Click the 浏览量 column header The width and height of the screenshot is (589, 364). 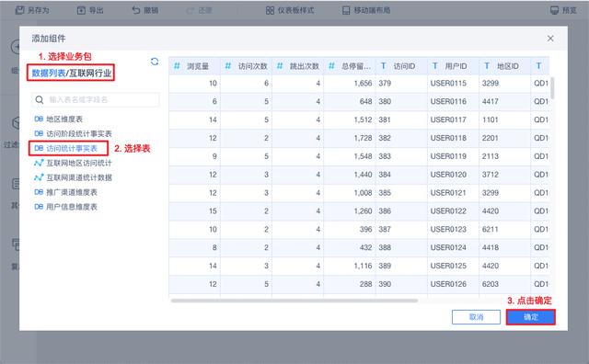point(194,66)
